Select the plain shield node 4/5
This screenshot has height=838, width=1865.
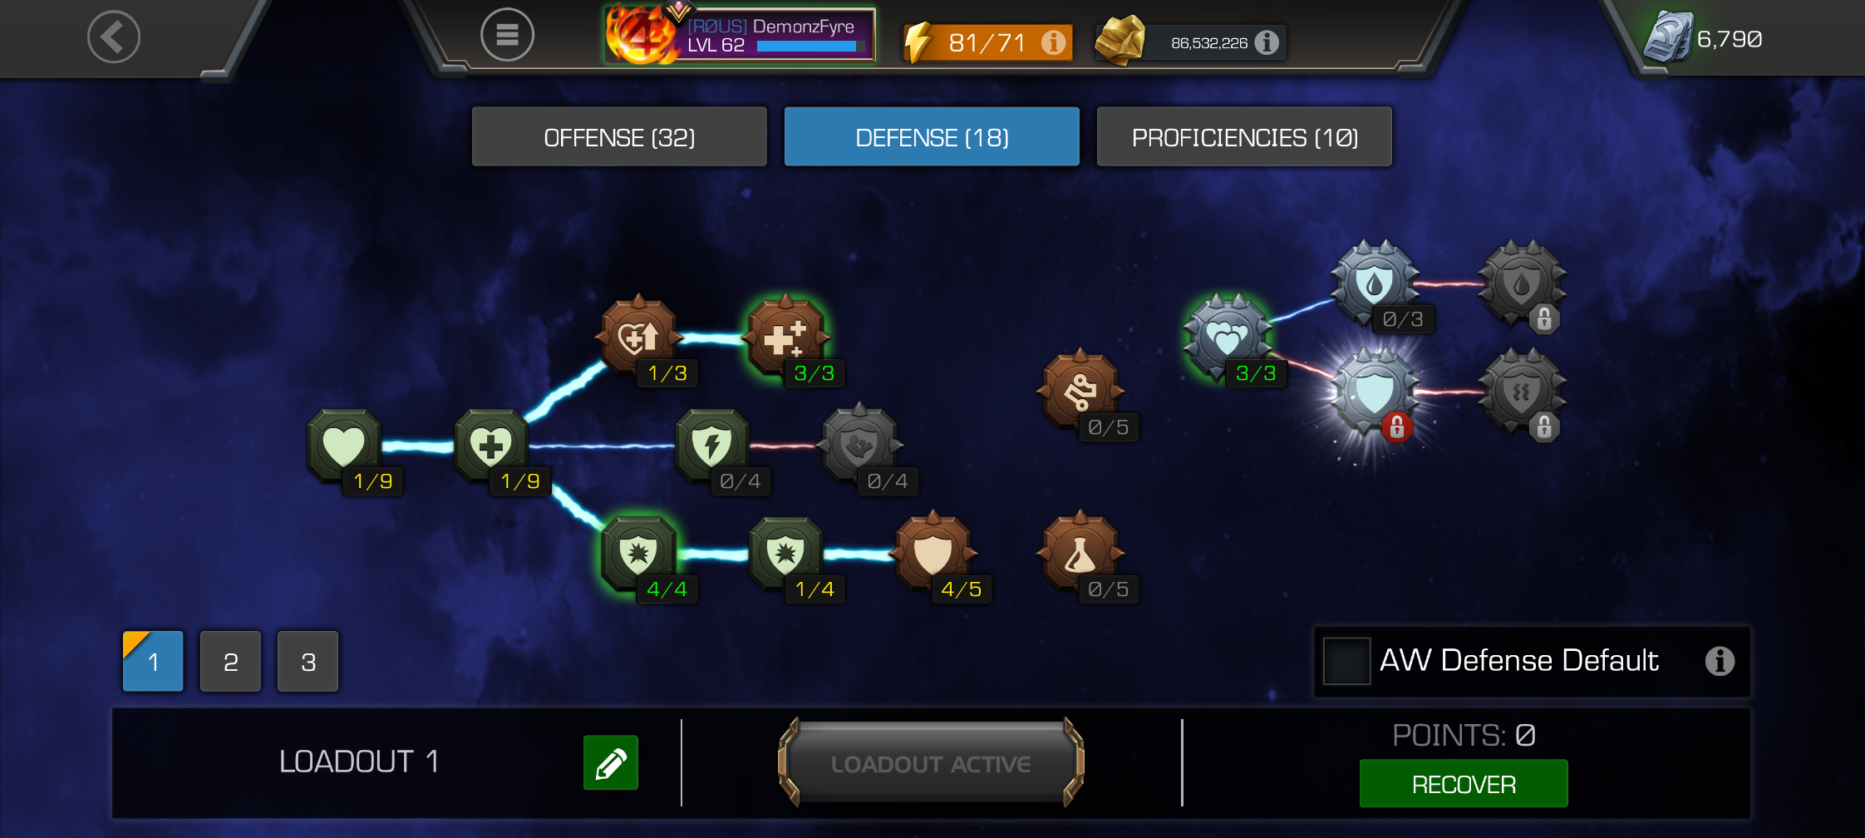(933, 553)
